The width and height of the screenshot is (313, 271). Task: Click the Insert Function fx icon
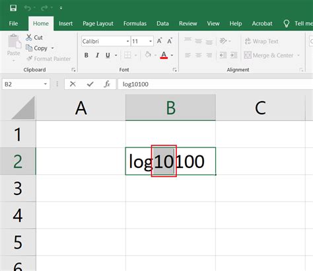pyautogui.click(x=107, y=84)
